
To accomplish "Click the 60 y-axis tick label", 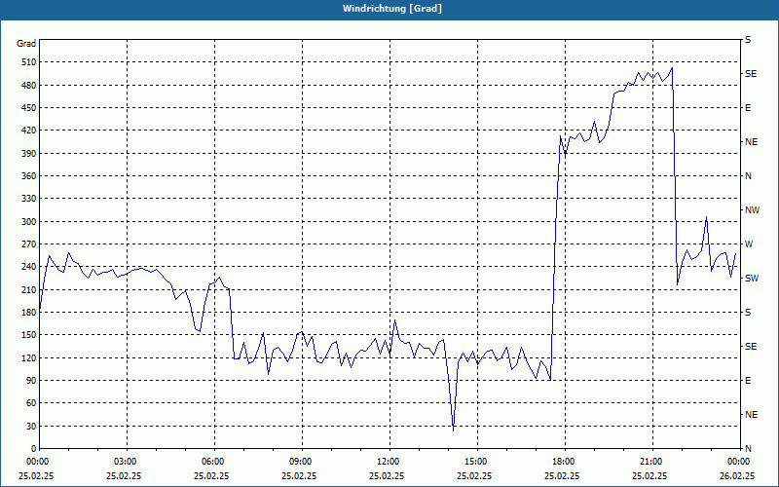I will coord(32,403).
